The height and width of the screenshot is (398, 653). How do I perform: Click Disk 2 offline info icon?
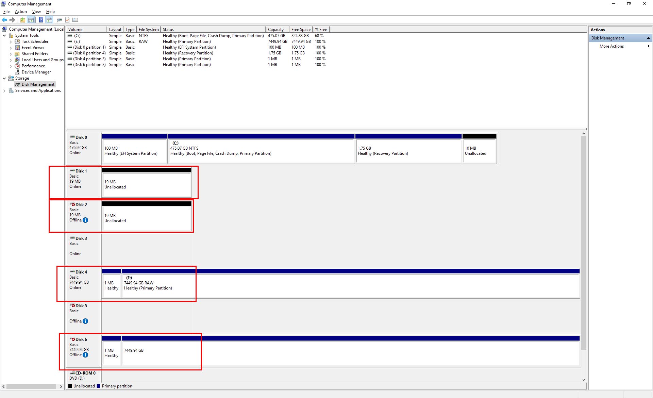coord(85,220)
